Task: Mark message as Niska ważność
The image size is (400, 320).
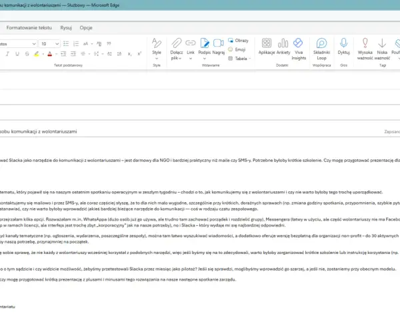Action: point(382,49)
